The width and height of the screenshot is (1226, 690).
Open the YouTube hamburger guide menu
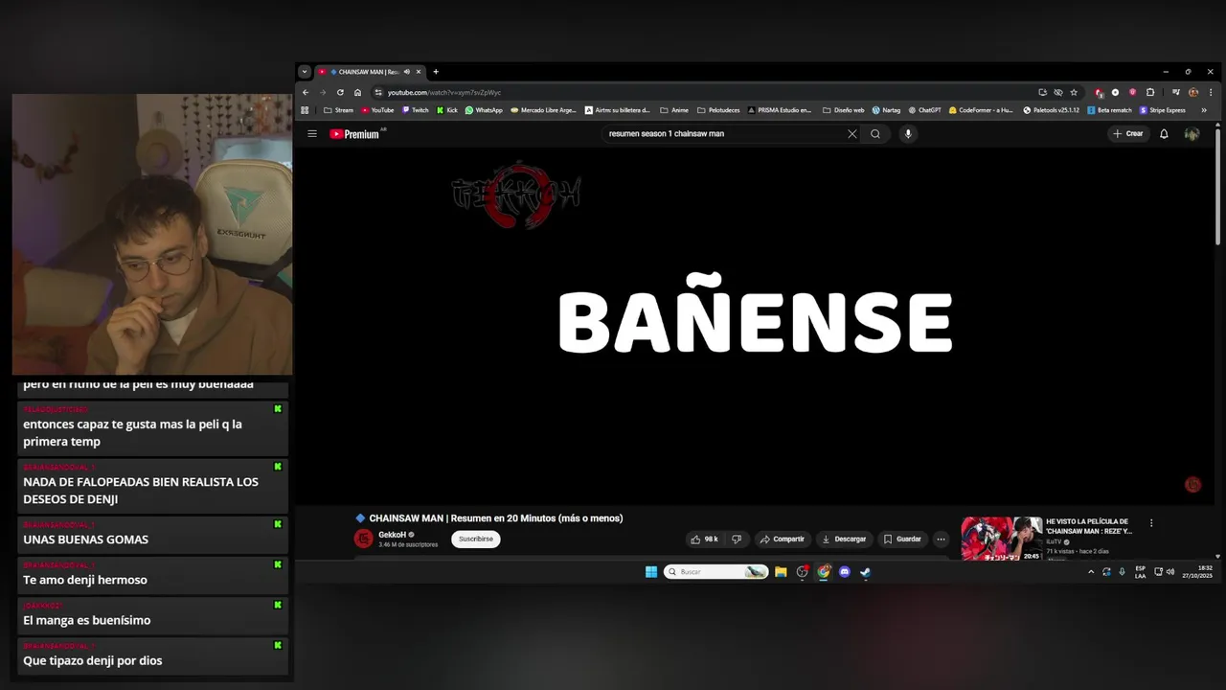click(311, 134)
